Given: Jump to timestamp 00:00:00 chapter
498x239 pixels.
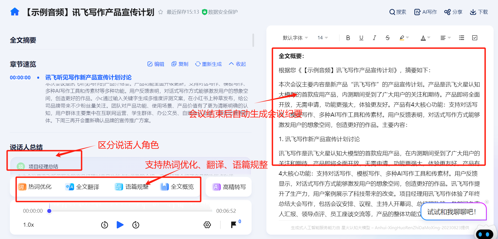Looking at the screenshot, I should click(20, 78).
